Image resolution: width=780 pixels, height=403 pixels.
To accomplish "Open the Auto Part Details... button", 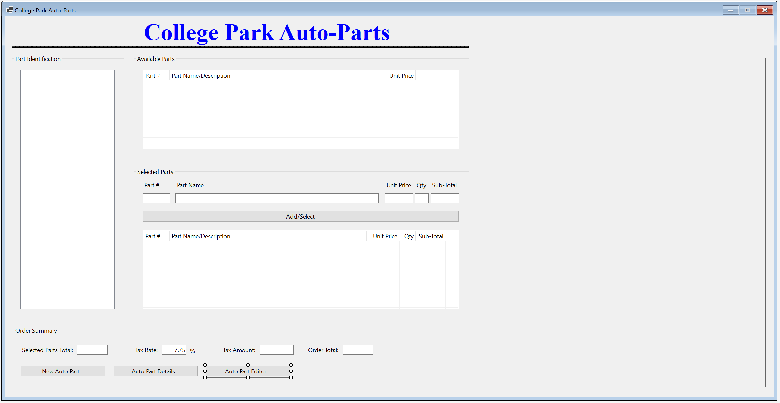I will 155,371.
